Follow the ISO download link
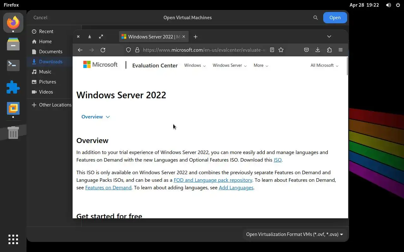 pos(277,160)
